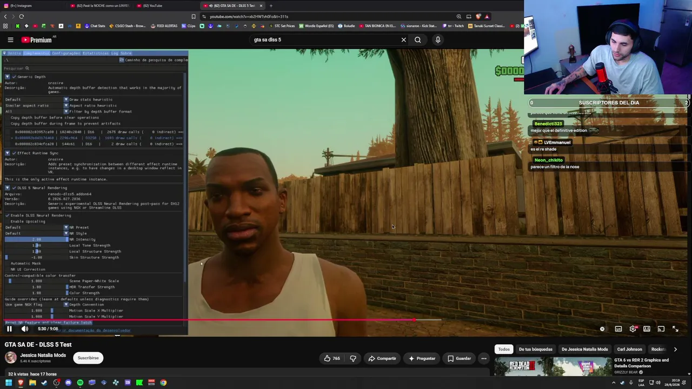Screen dimensions: 692x389
Task: Toggle the DLSS 5 Neural Rendering addon checkbox
Action: click(x=14, y=187)
